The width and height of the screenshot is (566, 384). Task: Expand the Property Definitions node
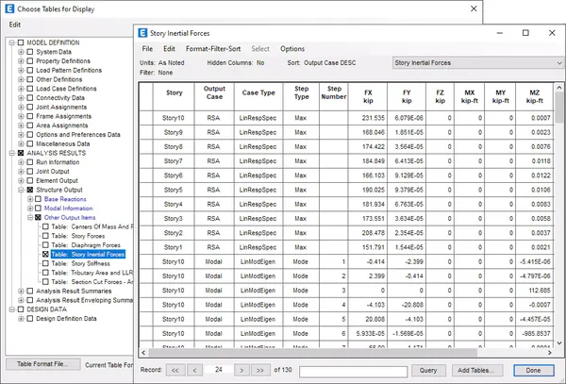tap(21, 61)
